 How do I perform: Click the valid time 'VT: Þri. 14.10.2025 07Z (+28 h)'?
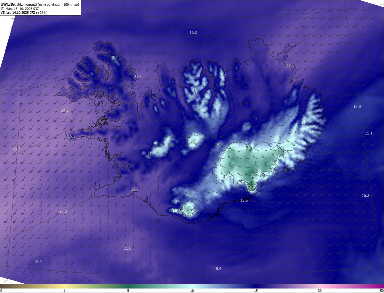24,13
